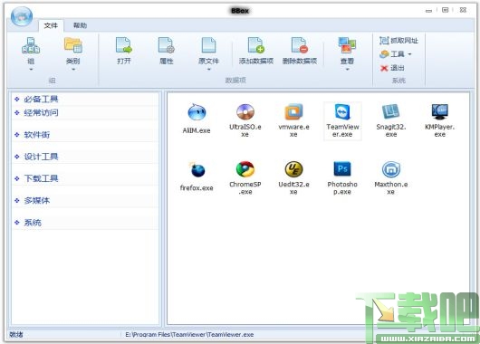Click the 原文件 original file icon

pos(209,46)
